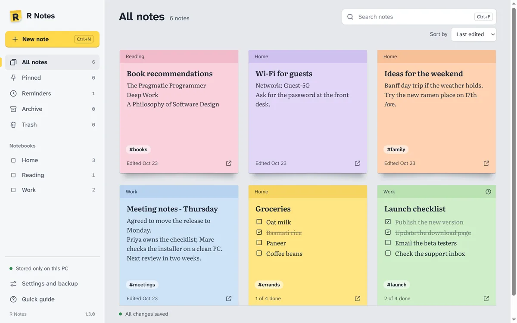Open the Sort by Last edited dropdown

point(473,34)
